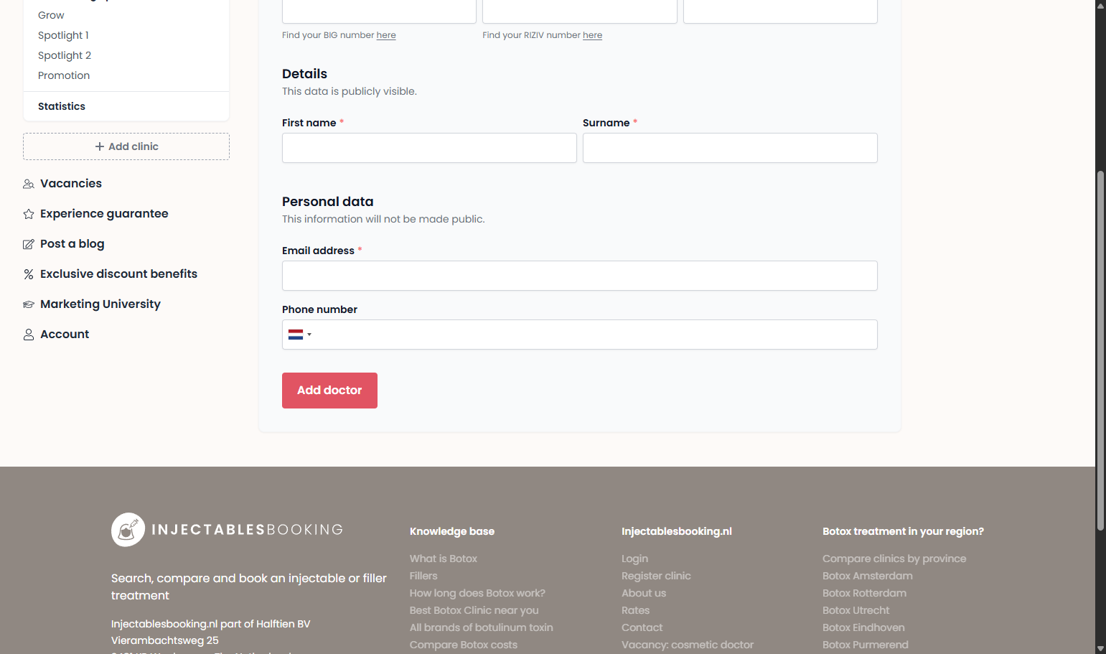This screenshot has height=654, width=1106.
Task: Focus the First name field
Action: click(x=429, y=148)
